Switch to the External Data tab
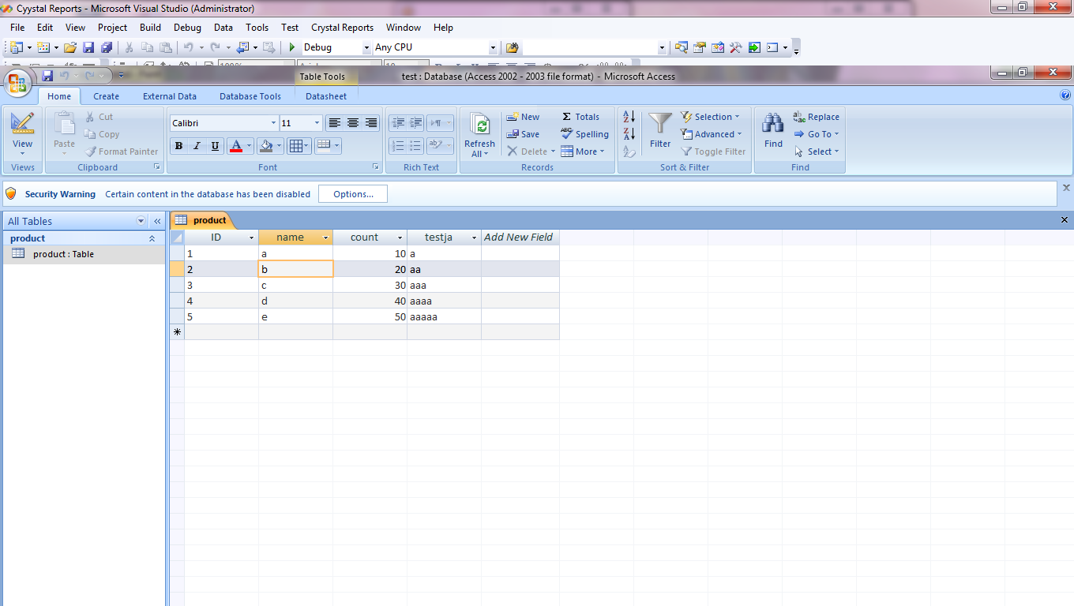Viewport: 1074px width, 606px height. pos(170,96)
